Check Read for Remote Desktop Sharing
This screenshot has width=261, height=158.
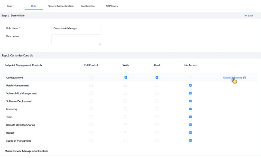point(157,125)
